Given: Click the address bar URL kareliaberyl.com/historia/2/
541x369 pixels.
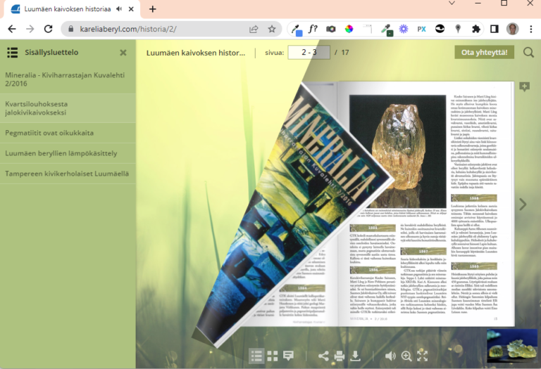Looking at the screenshot, I should [x=128, y=29].
